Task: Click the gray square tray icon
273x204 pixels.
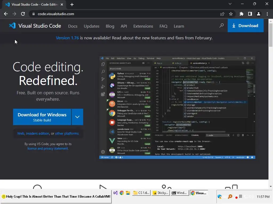Action: (241, 196)
